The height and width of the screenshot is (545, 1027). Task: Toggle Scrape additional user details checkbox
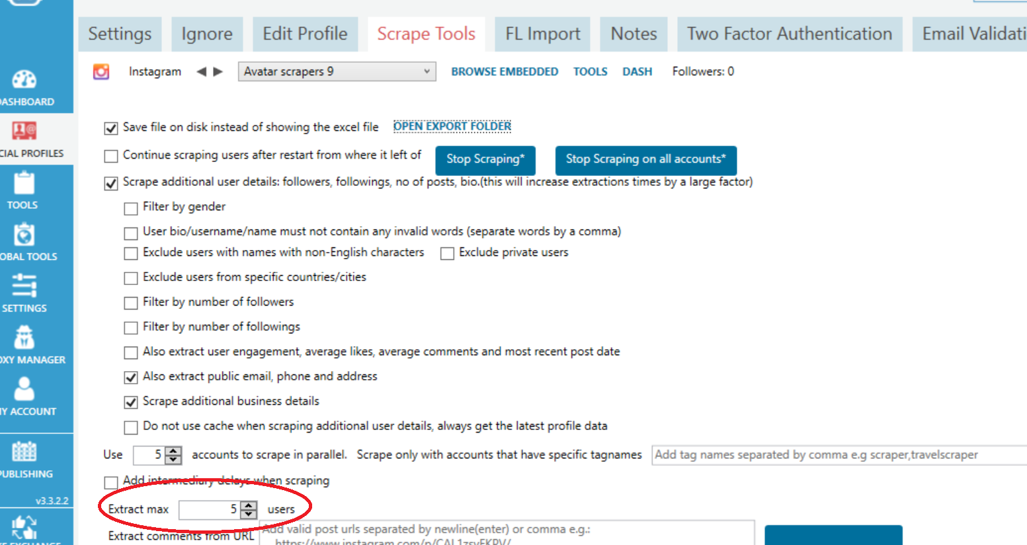[111, 183]
